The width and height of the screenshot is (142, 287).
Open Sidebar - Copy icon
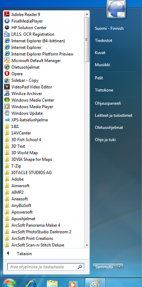coord(7,80)
